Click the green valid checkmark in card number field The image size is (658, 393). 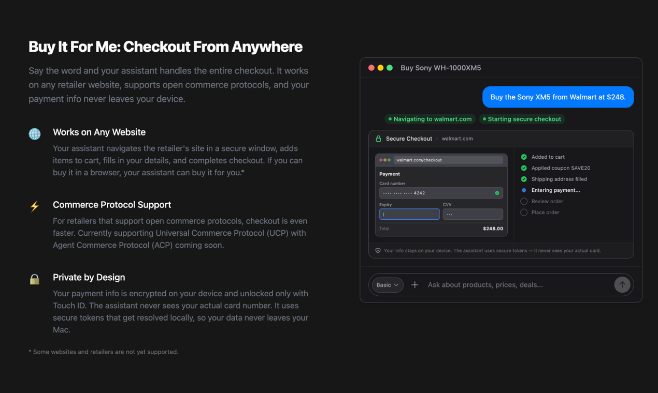pos(497,193)
